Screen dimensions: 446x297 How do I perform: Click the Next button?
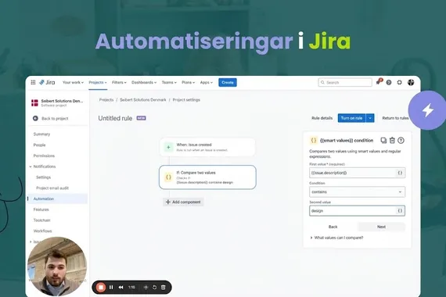click(381, 227)
